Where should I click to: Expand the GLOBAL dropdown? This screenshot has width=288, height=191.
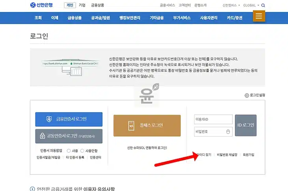pyautogui.click(x=251, y=5)
